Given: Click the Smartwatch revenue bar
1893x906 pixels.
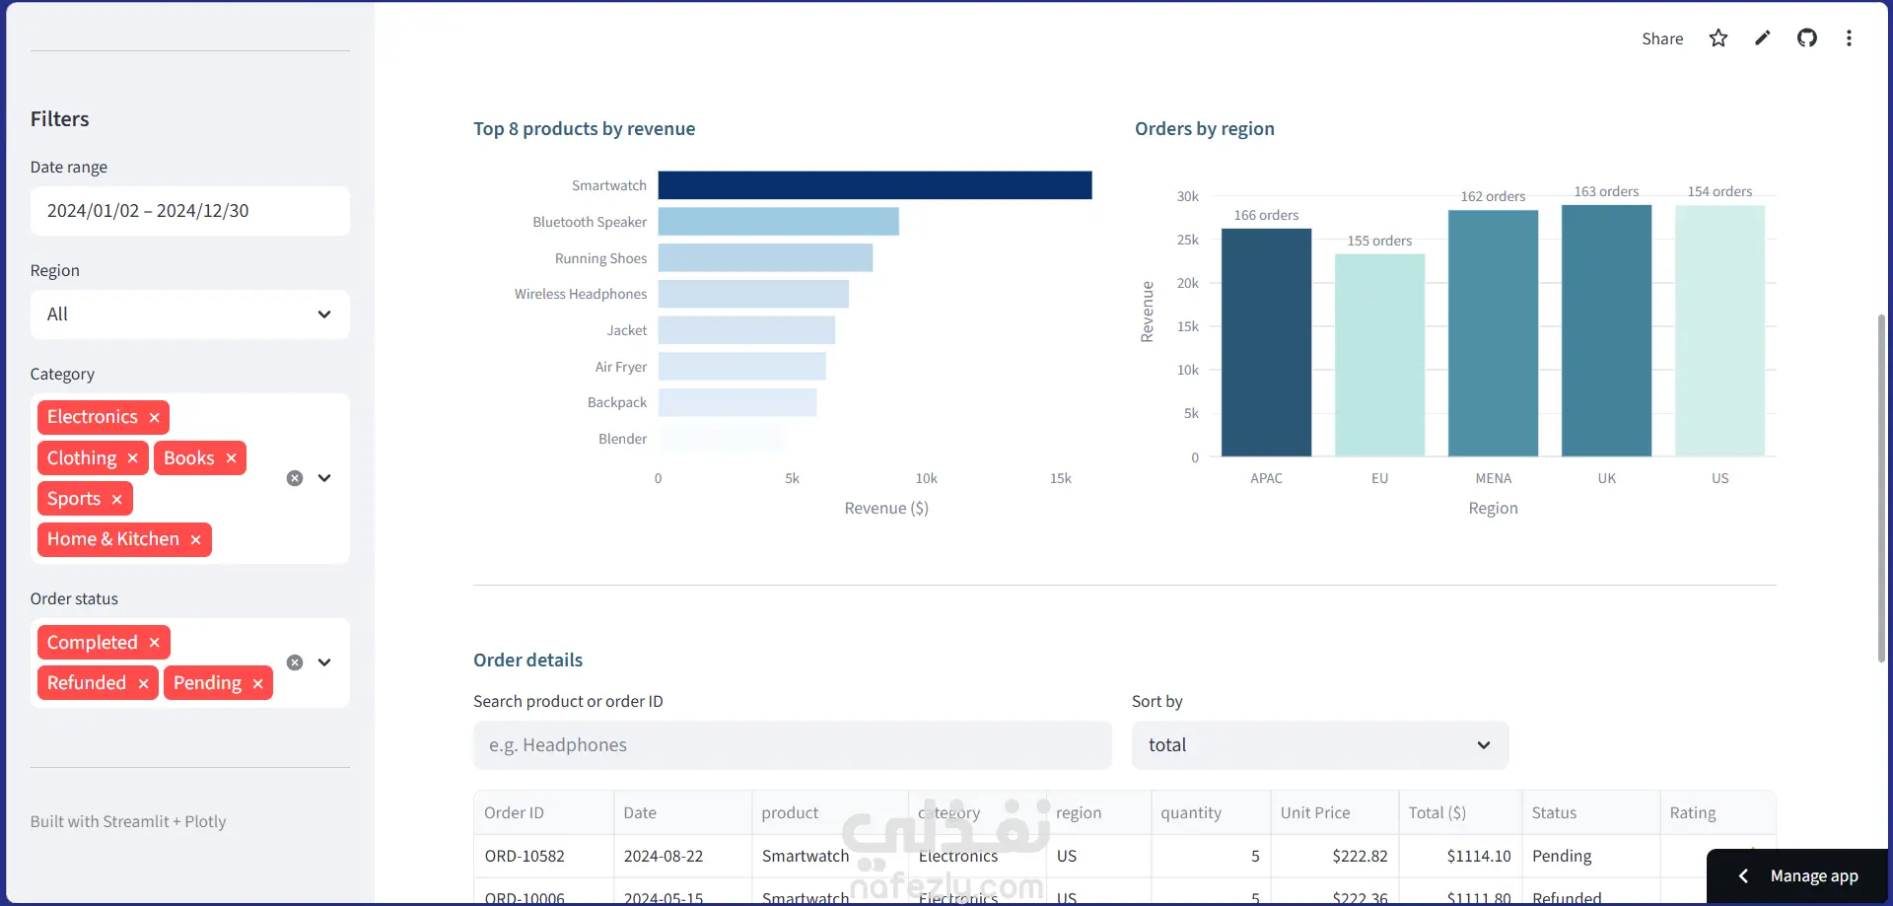Looking at the screenshot, I should [x=875, y=185].
